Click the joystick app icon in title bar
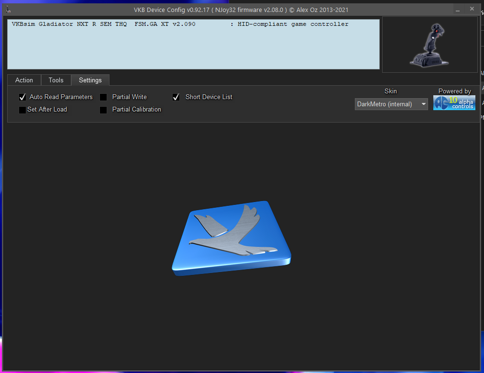The image size is (484, 373). (x=8, y=10)
